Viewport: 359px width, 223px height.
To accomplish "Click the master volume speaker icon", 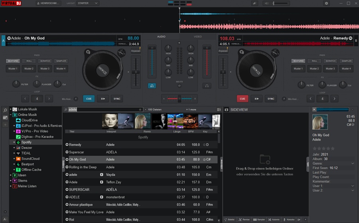I will (x=266, y=3).
